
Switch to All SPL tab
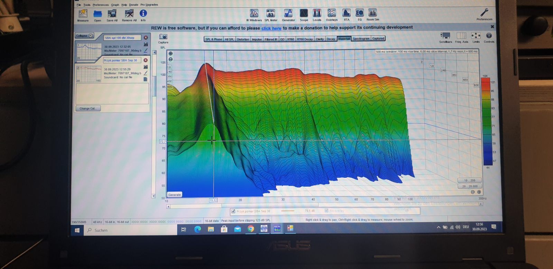[229, 39]
